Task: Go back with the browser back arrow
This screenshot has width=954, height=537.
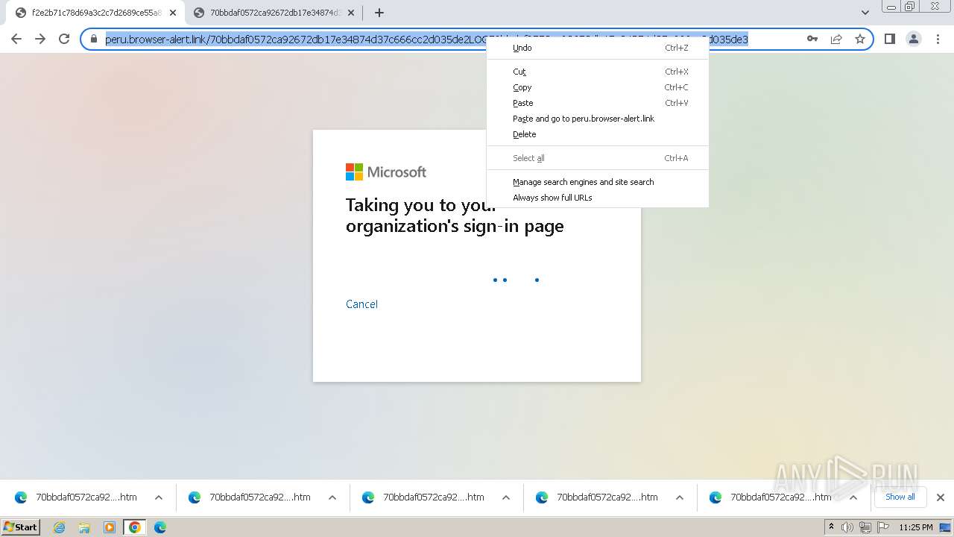Action: pyautogui.click(x=16, y=40)
